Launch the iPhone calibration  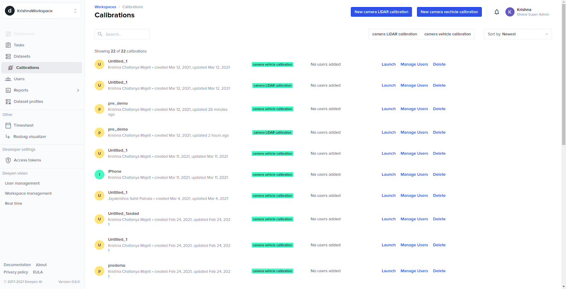tap(388, 175)
